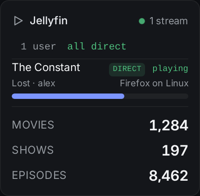The height and width of the screenshot is (196, 200).
Task: Click the 1,284 movies count
Action: click(x=169, y=125)
